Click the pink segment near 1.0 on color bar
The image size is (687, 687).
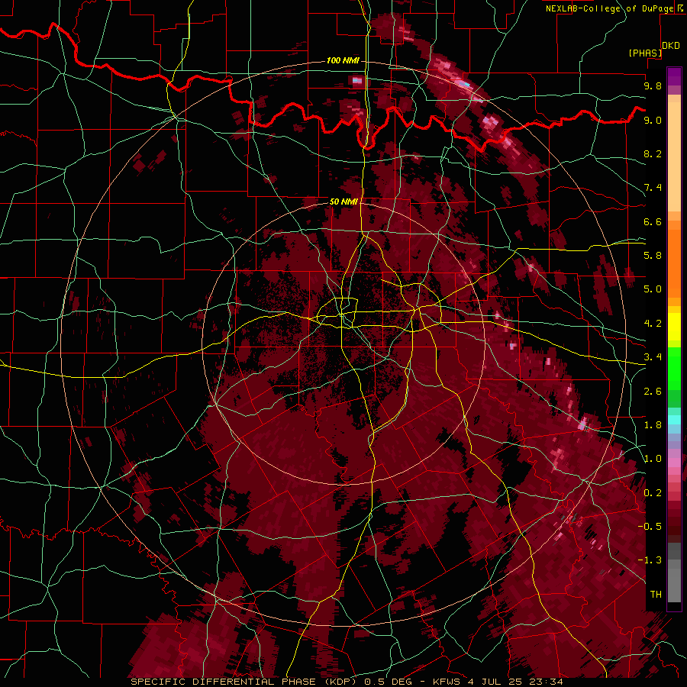click(674, 463)
